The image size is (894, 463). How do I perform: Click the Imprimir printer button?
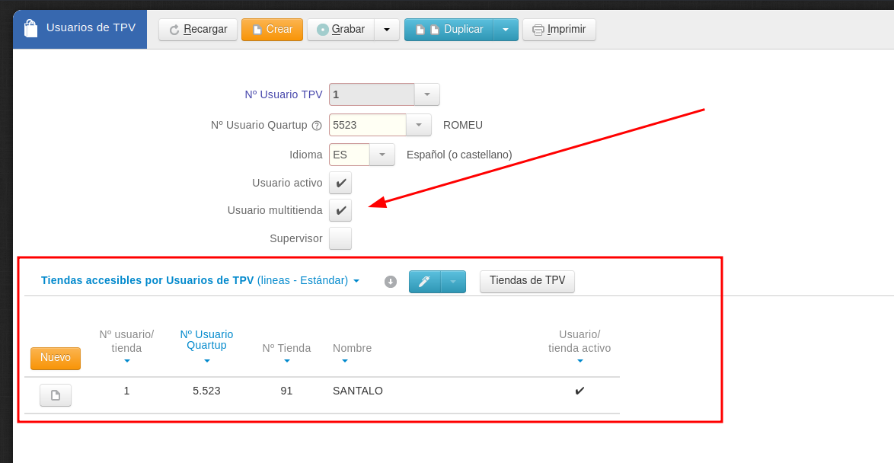tap(559, 30)
